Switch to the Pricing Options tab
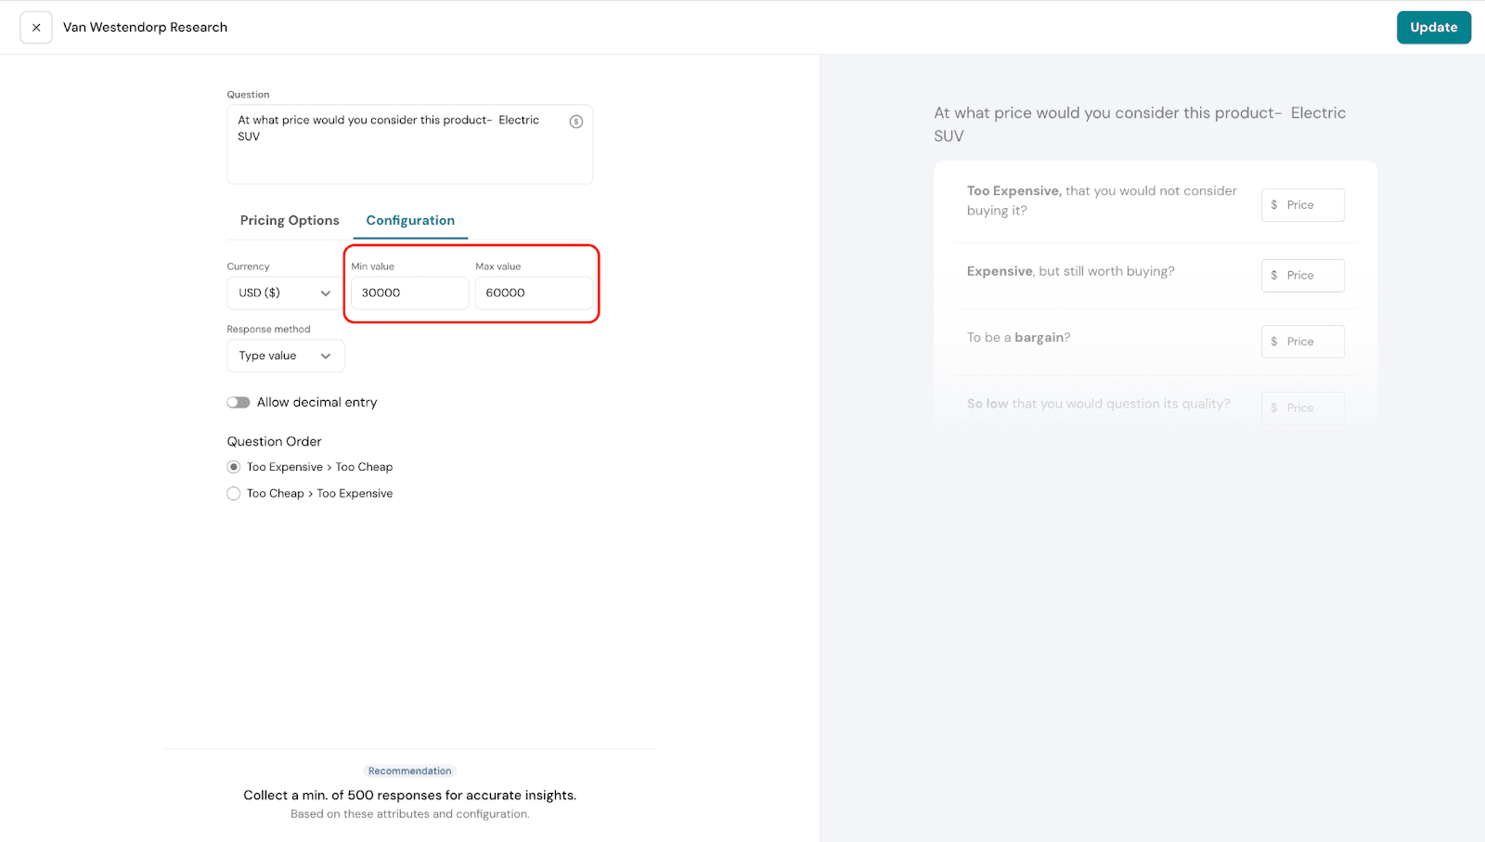 pyautogui.click(x=290, y=221)
